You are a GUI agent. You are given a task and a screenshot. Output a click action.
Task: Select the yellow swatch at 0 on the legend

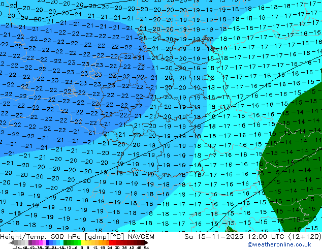coord(83,242)
